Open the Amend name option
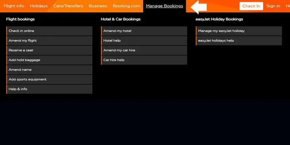This screenshot has width=290, height=145. coord(49,70)
